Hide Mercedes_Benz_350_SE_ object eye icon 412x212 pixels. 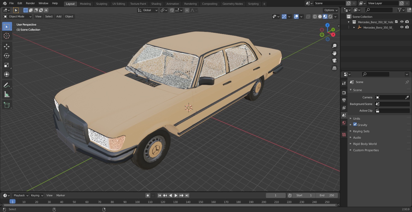pos(402,27)
